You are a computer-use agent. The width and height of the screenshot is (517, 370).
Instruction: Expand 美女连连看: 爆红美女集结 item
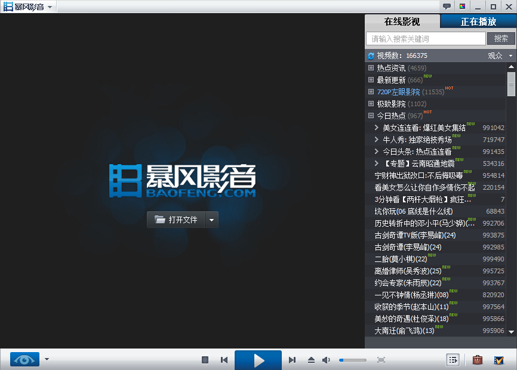376,128
